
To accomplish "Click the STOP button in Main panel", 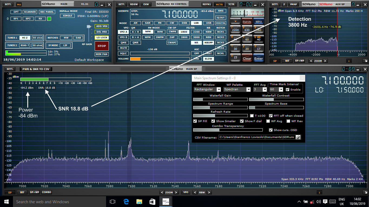I will pyautogui.click(x=102, y=46).
